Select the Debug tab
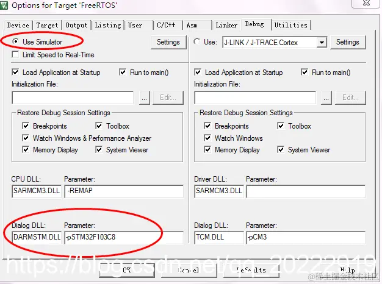This screenshot has width=382, height=284. pos(256,24)
